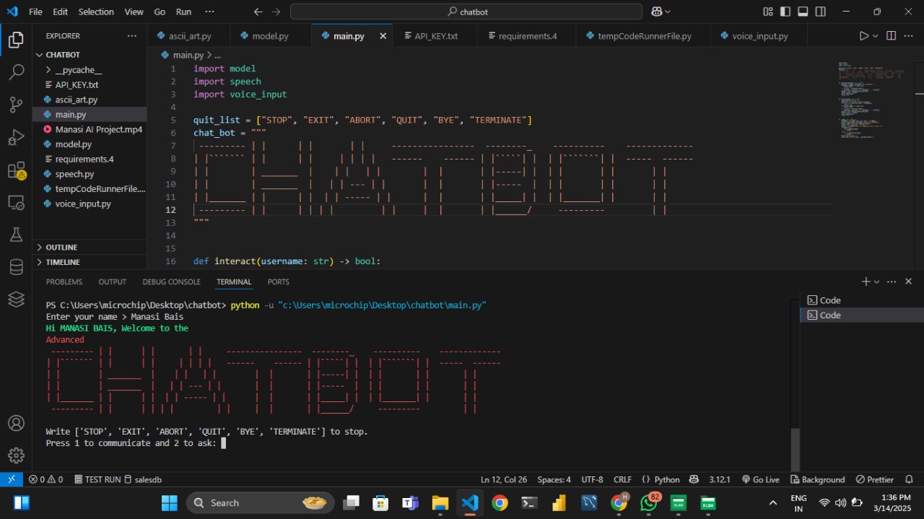Open the Testing flask icon view
This screenshot has height=519, width=924.
(16, 235)
